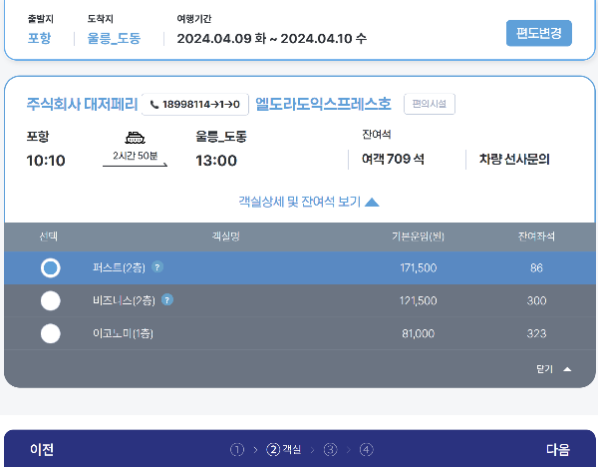
Task: Select the 이코노미(1층) cabin radio button
Action: click(51, 333)
